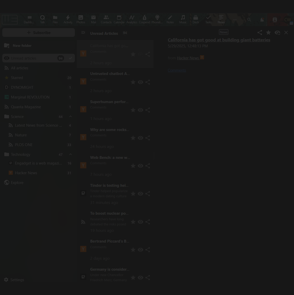The width and height of the screenshot is (294, 295).
Task: Mark Tinder article read with eye icon
Action: click(x=140, y=194)
